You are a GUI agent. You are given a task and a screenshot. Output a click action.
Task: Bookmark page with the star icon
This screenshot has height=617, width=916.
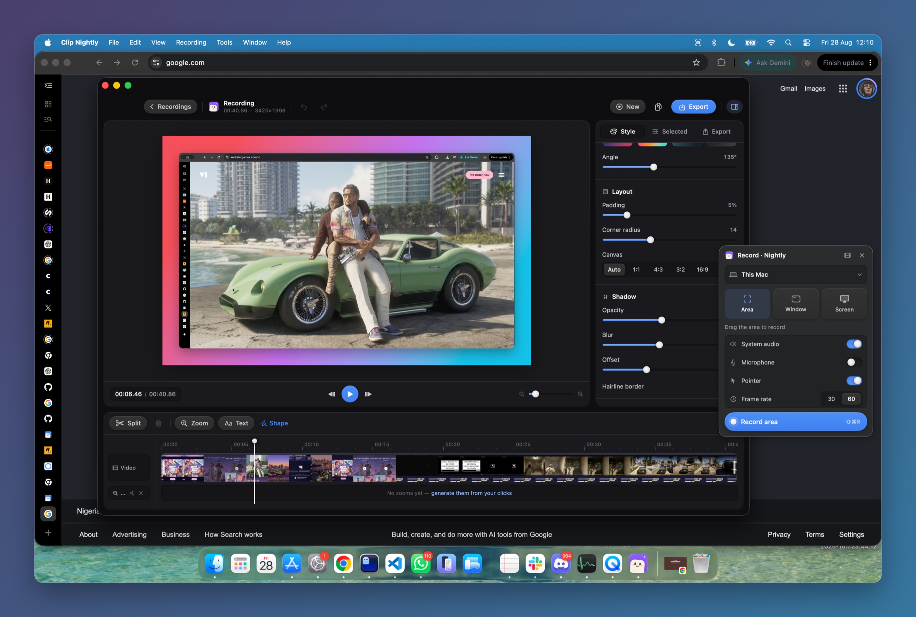(x=696, y=62)
